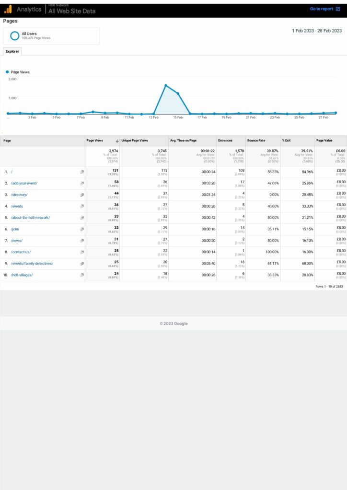Click the open-page icon for /join/ row
The width and height of the screenshot is (347, 490).
pyautogui.click(x=82, y=229)
